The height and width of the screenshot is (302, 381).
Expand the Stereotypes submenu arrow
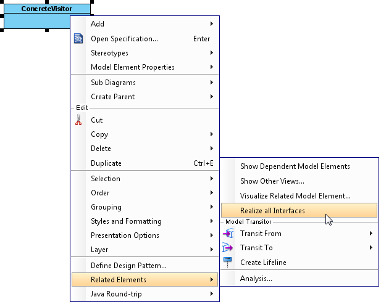pos(212,52)
